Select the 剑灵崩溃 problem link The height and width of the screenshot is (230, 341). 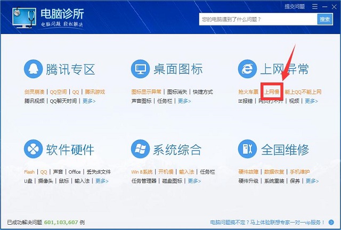34,92
